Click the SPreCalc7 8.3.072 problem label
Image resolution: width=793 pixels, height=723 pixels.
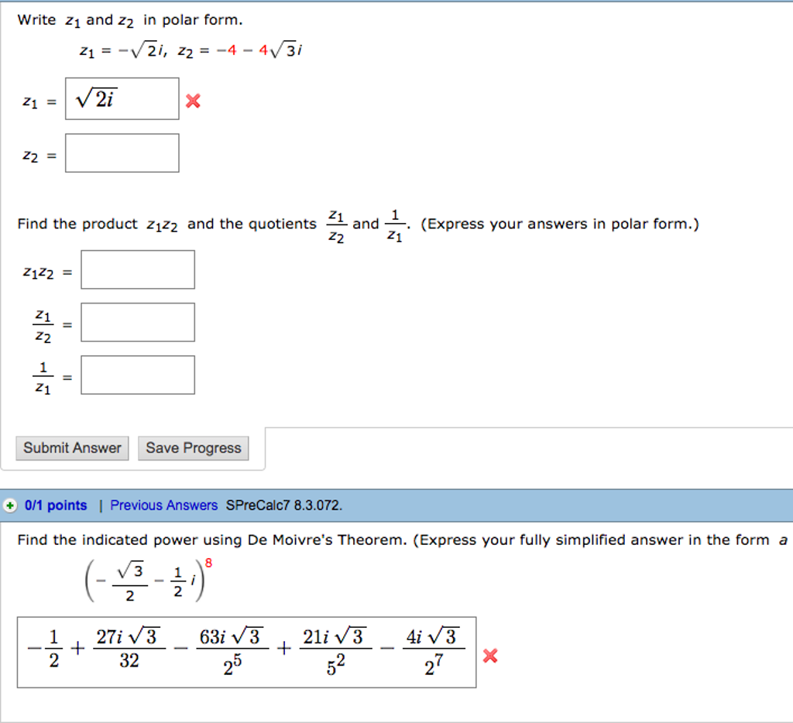tap(283, 505)
